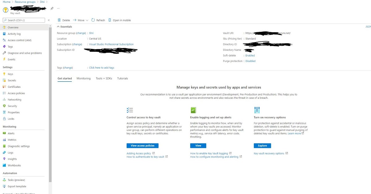Enable Purge protection via Disabled link

(x=250, y=61)
